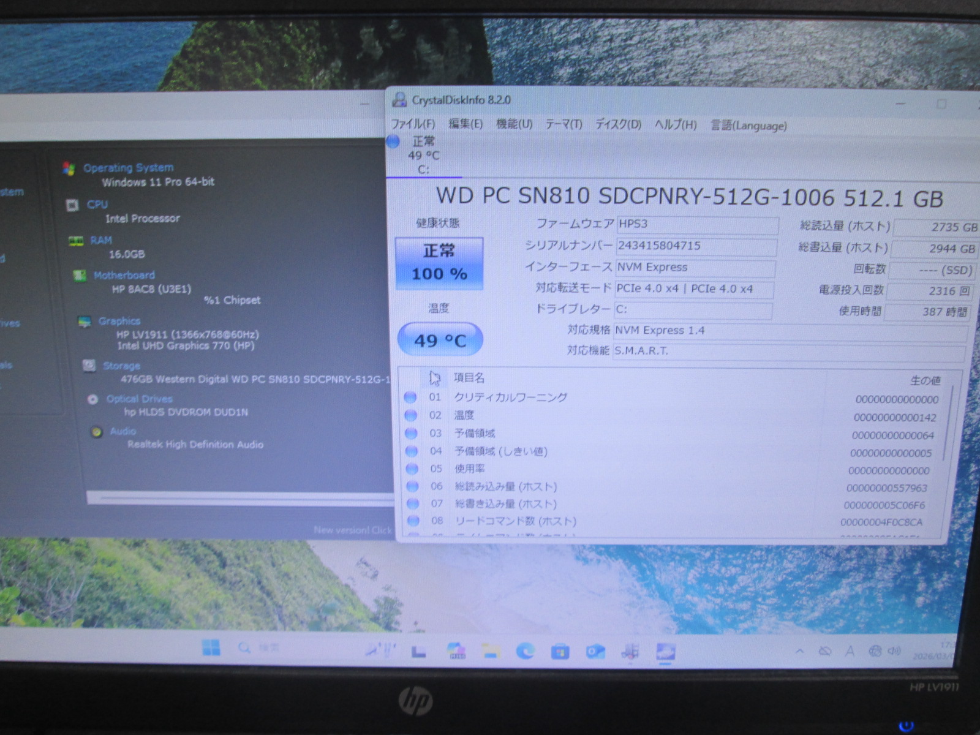Expand the system tray hidden icons chevron
Screen dimensions: 980x735
pos(799,651)
